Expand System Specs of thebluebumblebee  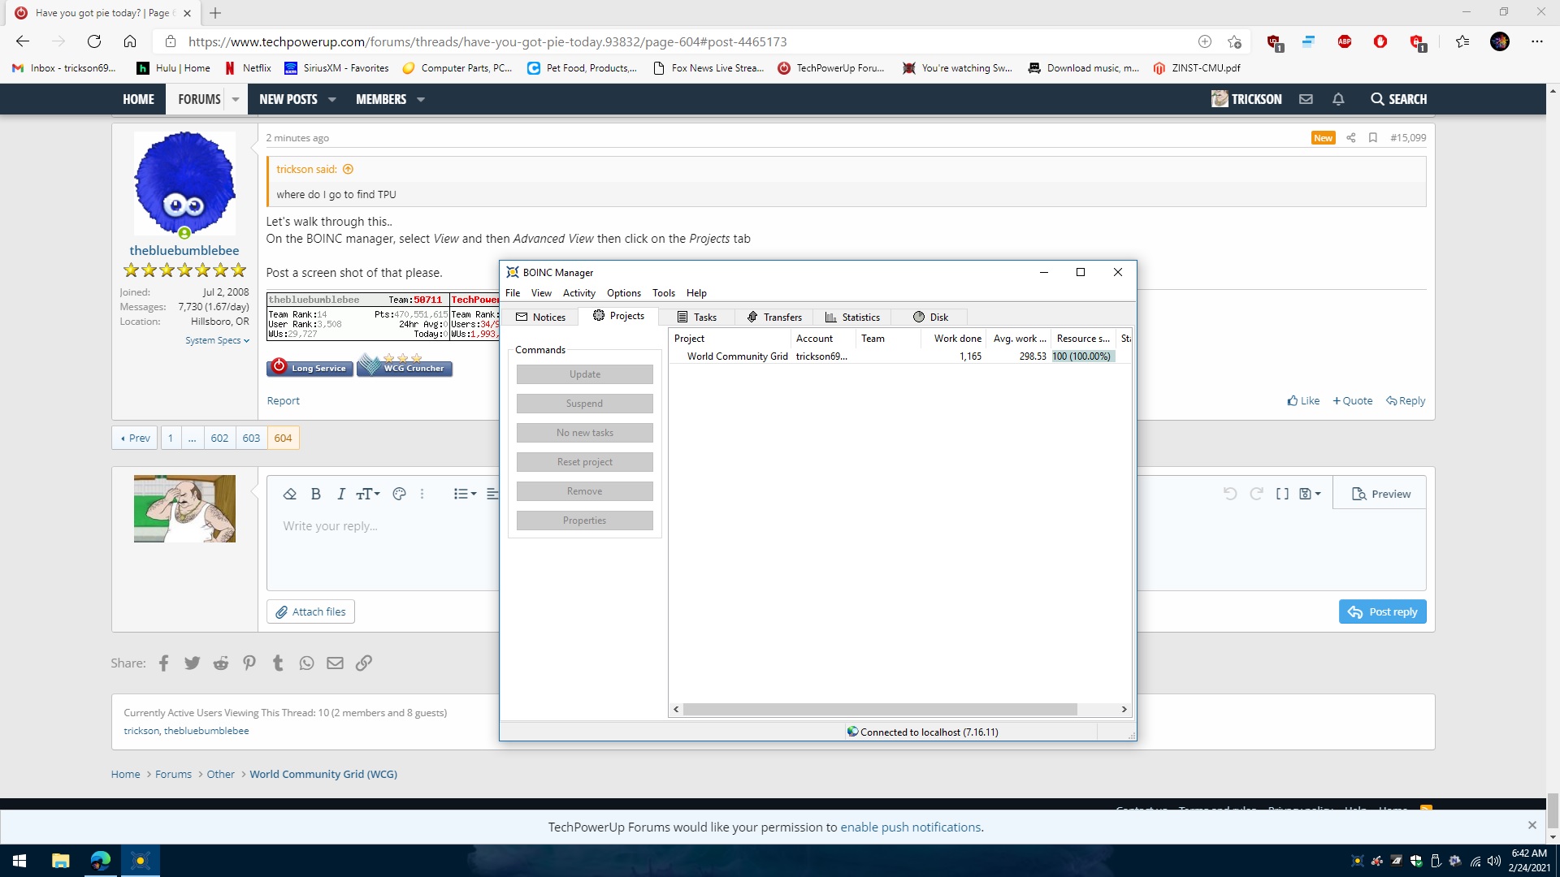217,340
